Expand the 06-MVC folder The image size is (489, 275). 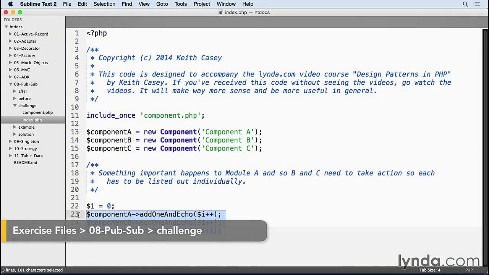pyautogui.click(x=10, y=70)
